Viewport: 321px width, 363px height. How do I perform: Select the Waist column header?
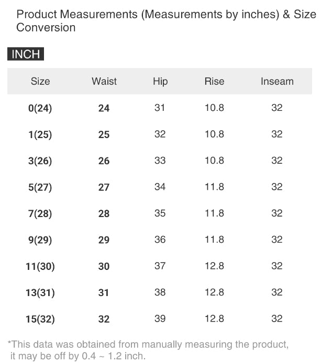[104, 82]
